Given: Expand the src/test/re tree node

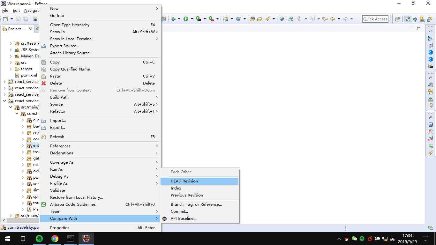Looking at the screenshot, I should [11, 43].
